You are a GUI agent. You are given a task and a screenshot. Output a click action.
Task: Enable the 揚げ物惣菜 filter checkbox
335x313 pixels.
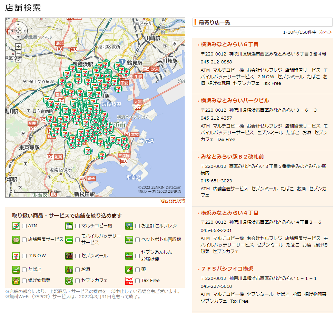coord(24,281)
